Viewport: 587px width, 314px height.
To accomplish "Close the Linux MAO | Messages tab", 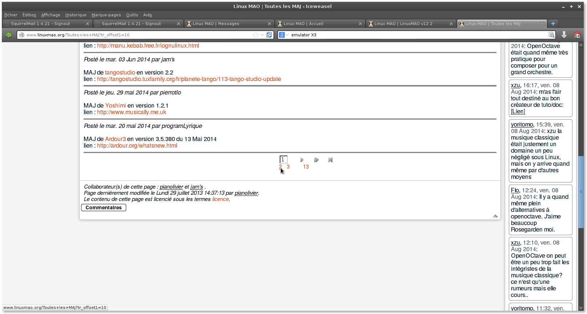I will click(269, 24).
